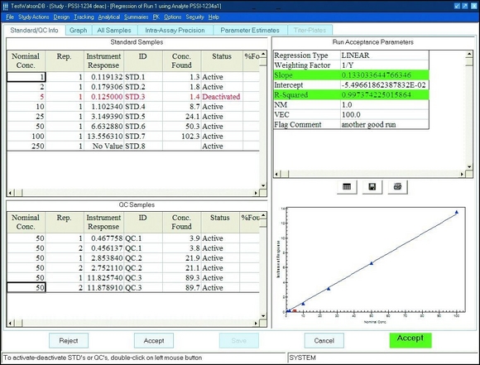
Task: Click Standard Samples scroll up arrow
Action: click(x=263, y=54)
